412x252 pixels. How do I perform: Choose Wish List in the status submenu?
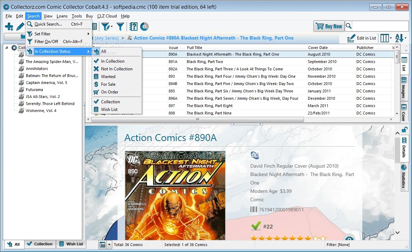point(117,110)
